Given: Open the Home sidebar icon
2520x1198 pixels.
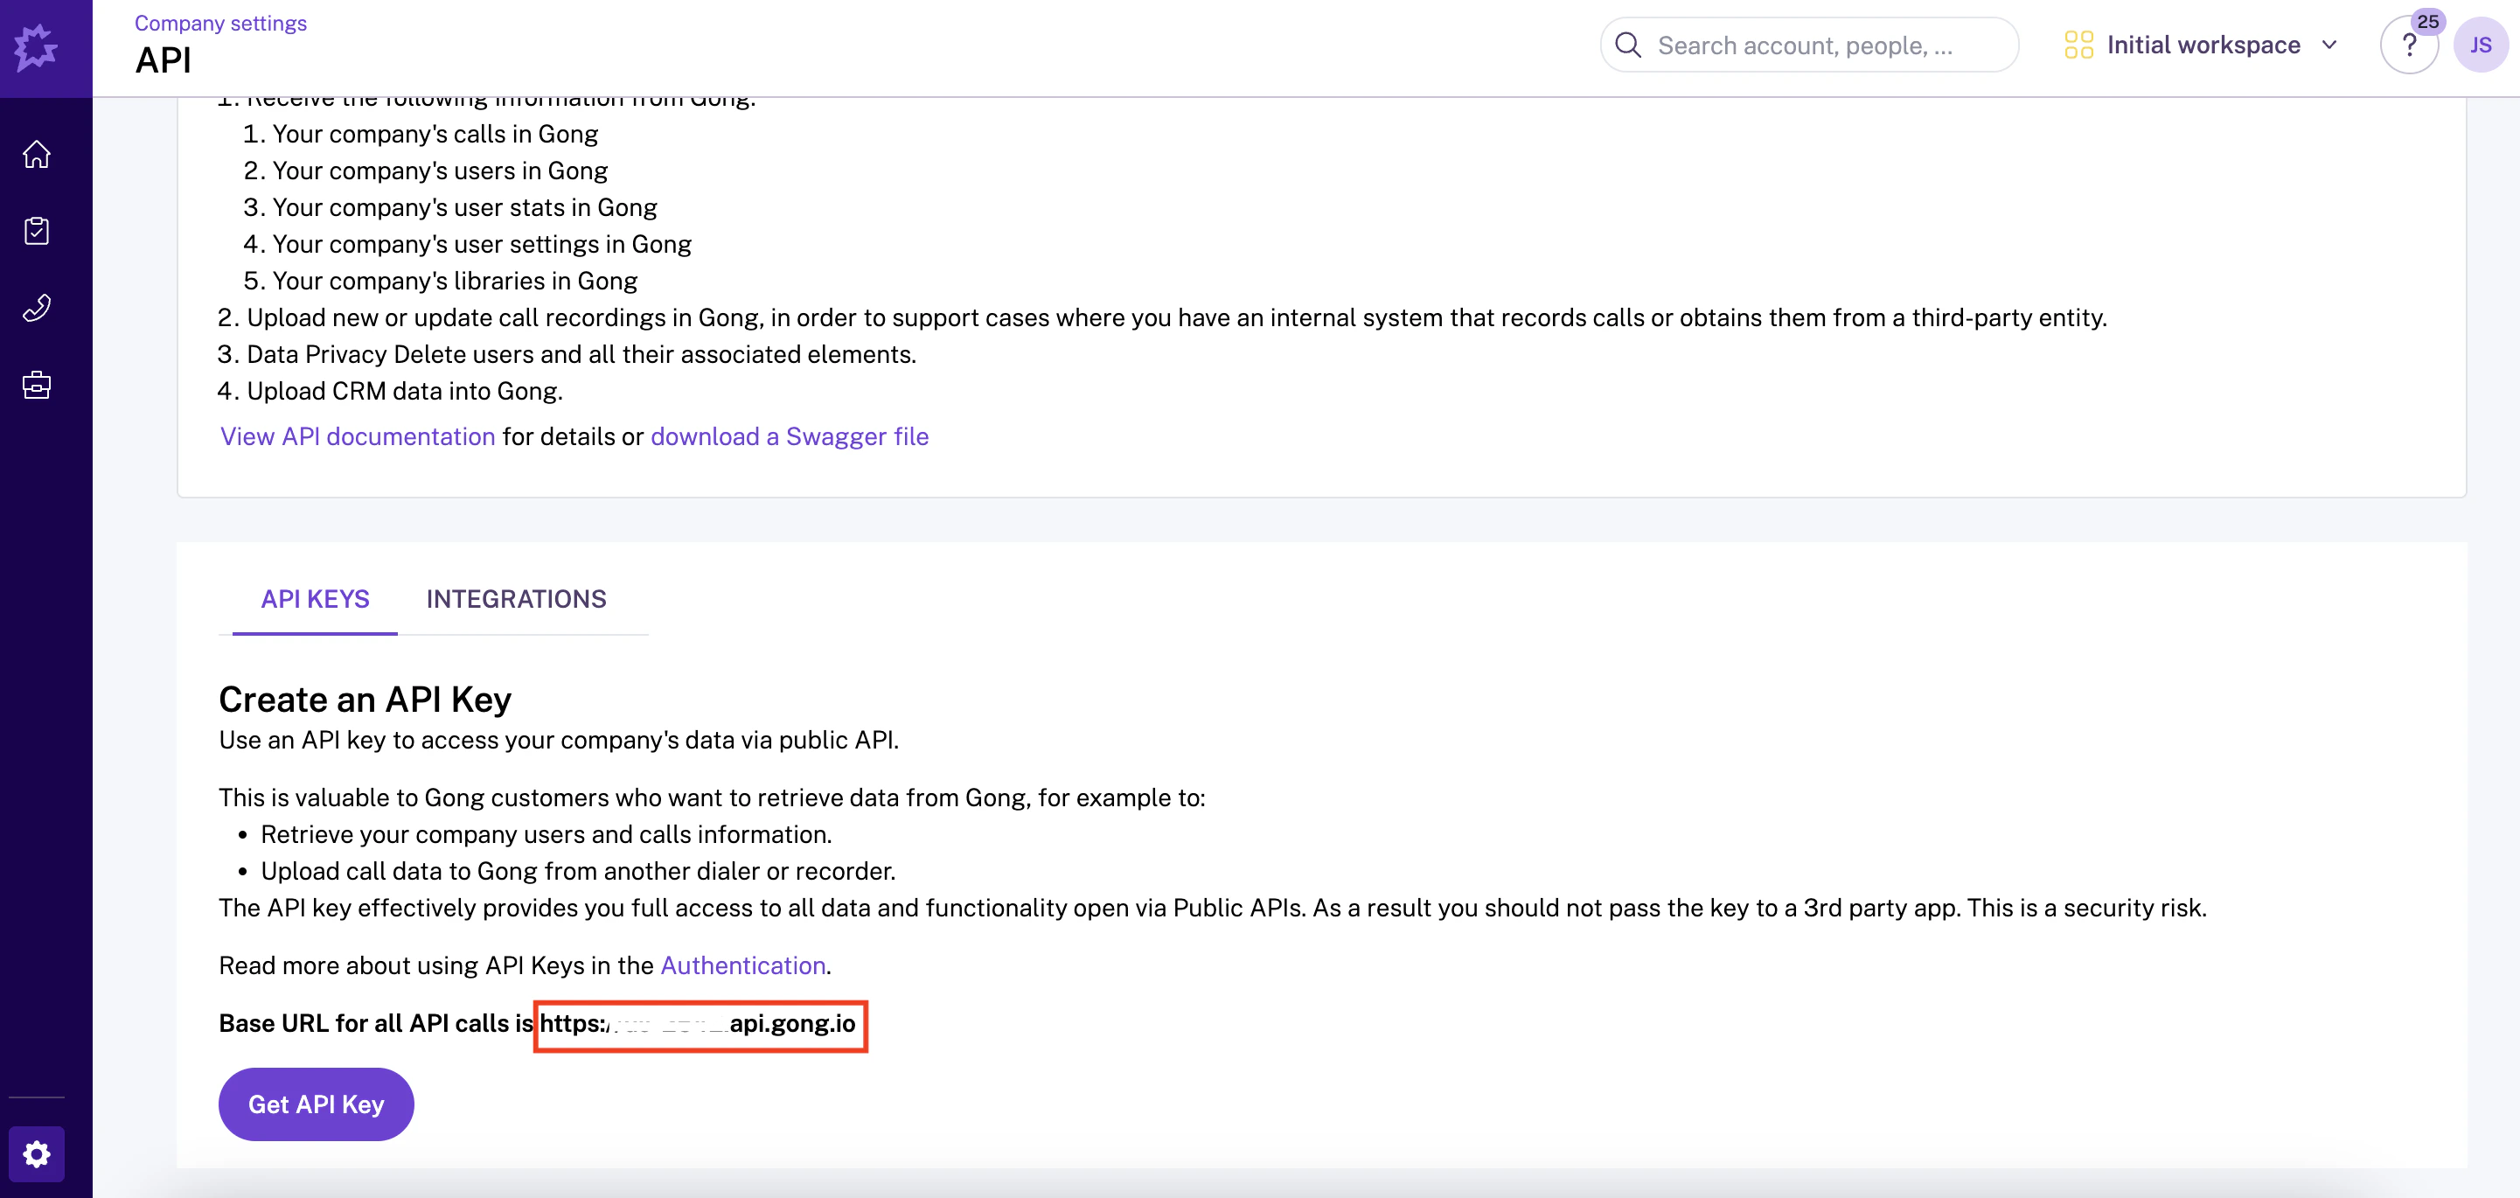Looking at the screenshot, I should point(36,154).
